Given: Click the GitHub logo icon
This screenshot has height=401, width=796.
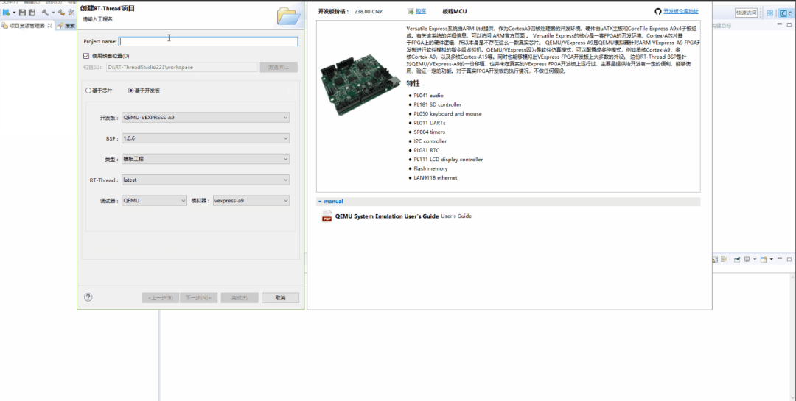Looking at the screenshot, I should (x=658, y=12).
